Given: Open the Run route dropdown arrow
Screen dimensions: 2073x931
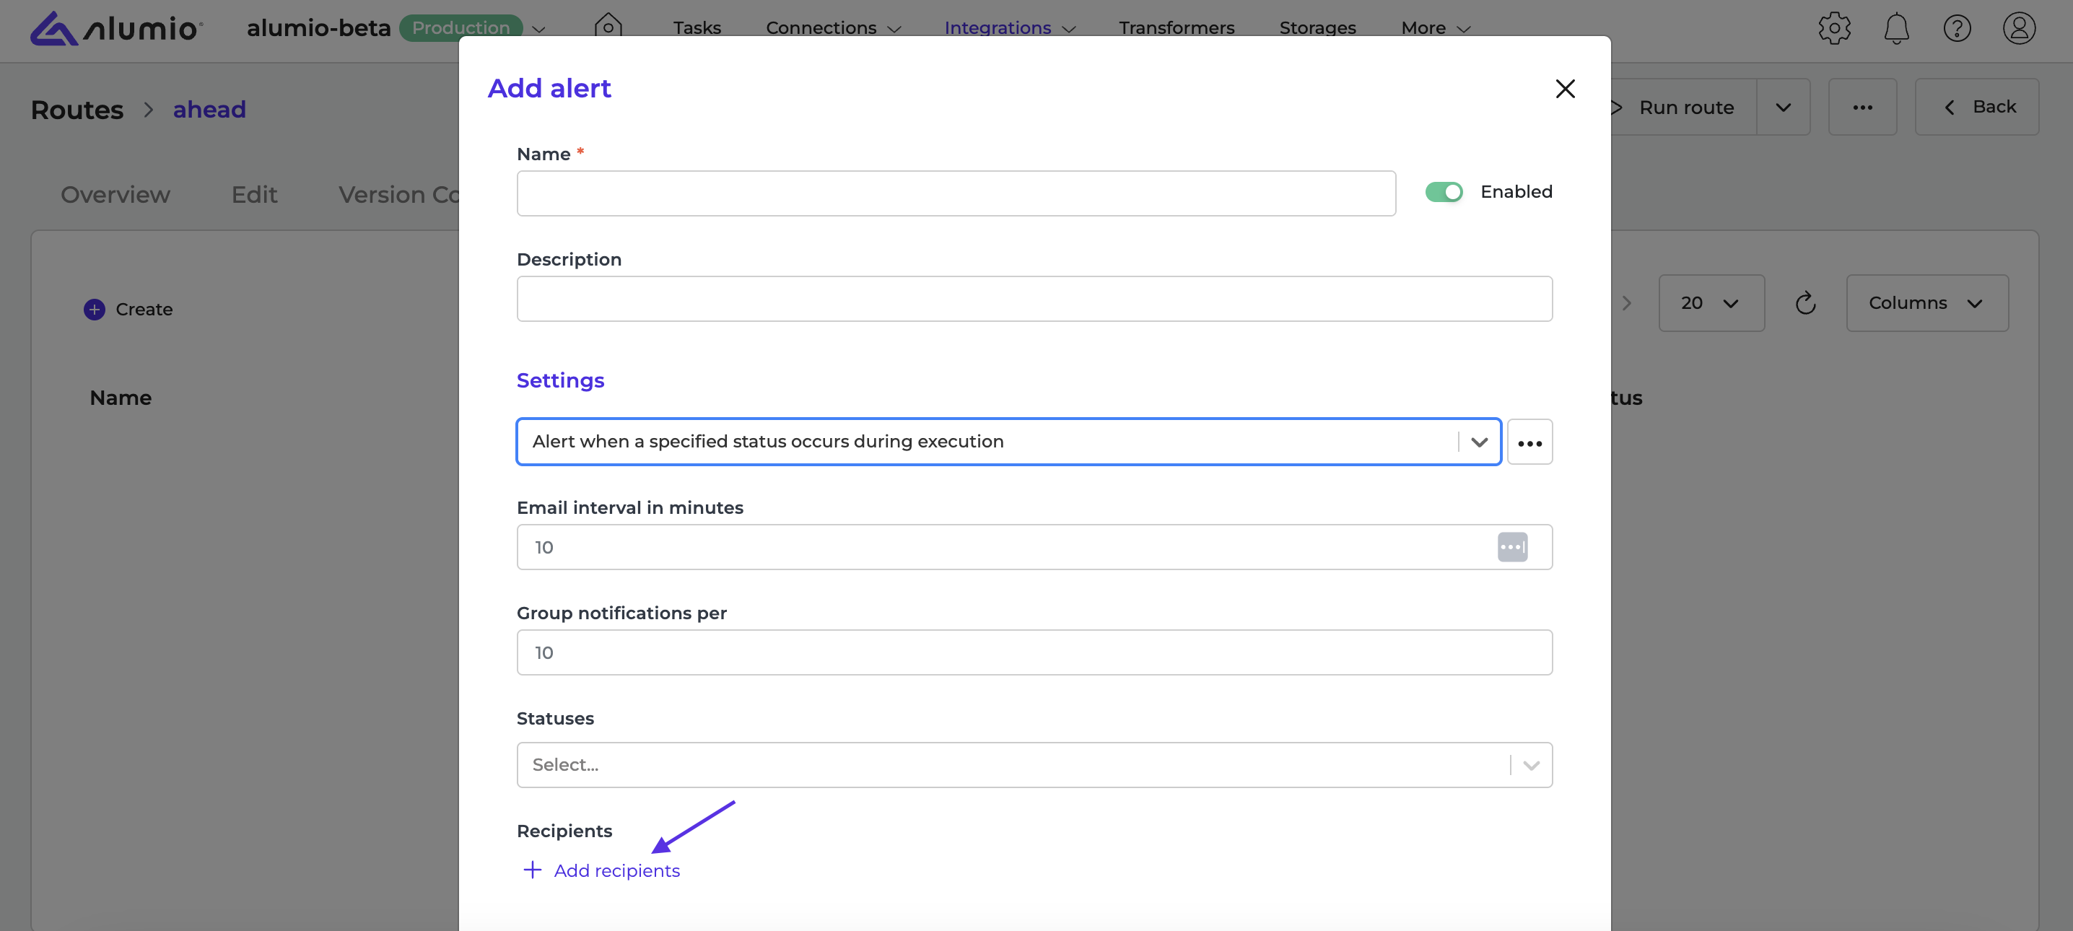Looking at the screenshot, I should [x=1783, y=107].
